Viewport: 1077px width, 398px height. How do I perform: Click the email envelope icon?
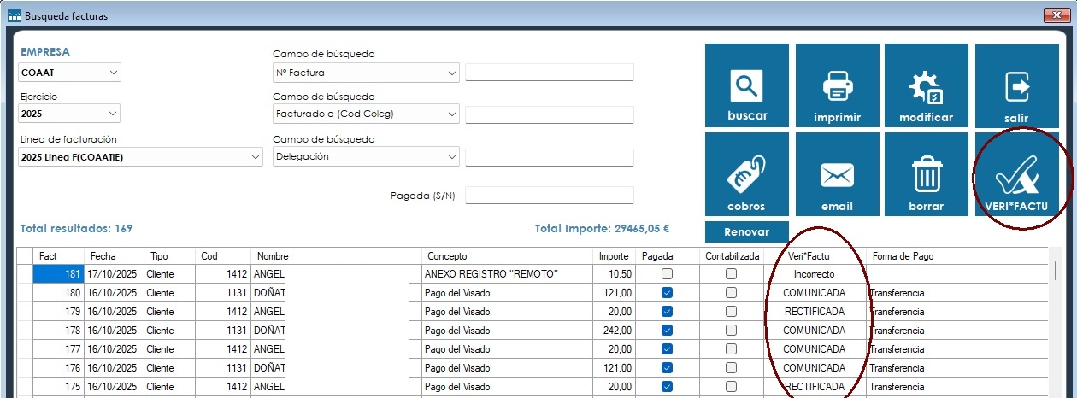(837, 175)
